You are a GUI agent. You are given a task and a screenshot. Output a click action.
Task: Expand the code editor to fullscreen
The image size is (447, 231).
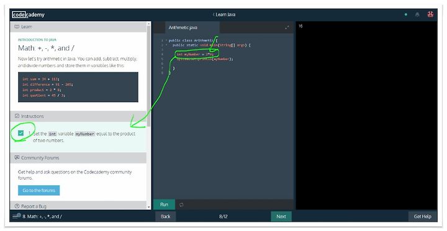click(x=287, y=28)
